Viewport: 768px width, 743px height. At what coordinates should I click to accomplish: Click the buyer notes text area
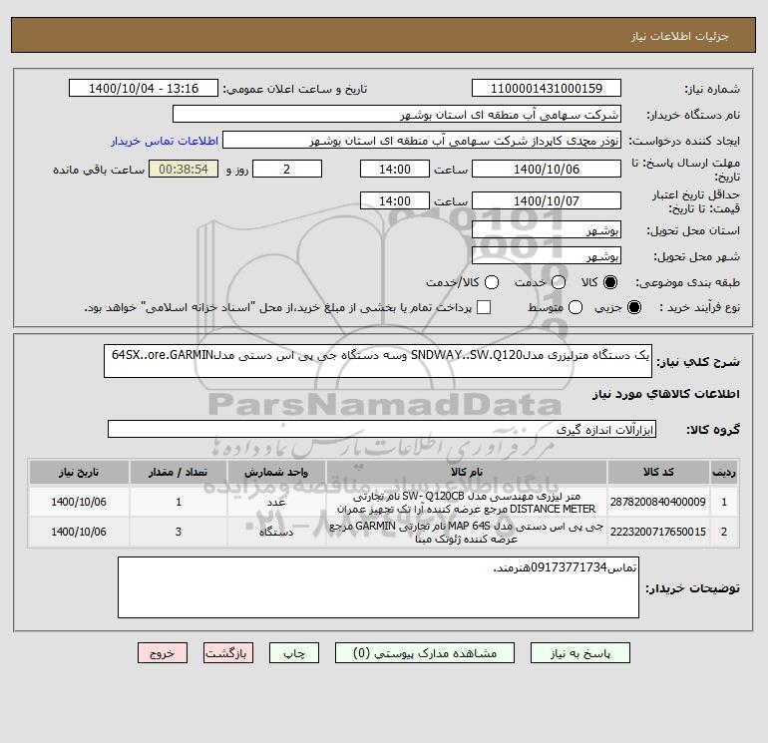click(378, 587)
